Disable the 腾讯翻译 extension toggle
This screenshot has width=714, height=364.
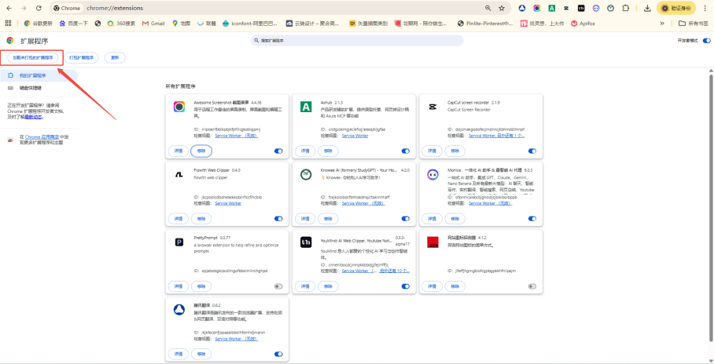coord(279,354)
